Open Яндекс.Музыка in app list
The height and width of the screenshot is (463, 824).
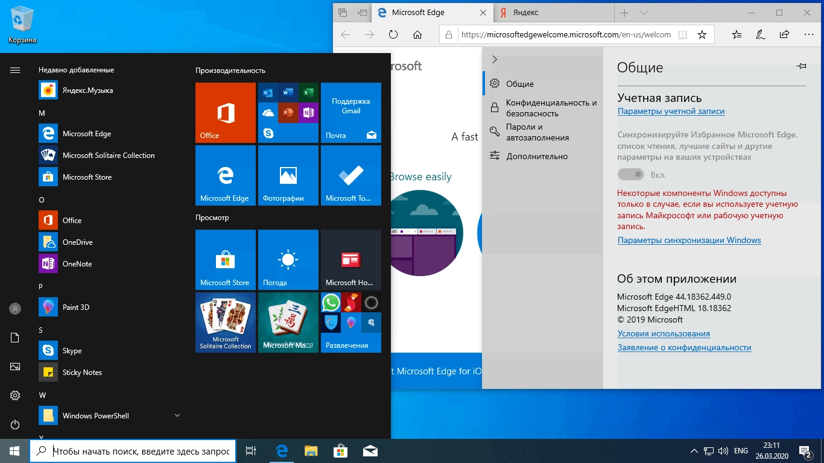109,90
